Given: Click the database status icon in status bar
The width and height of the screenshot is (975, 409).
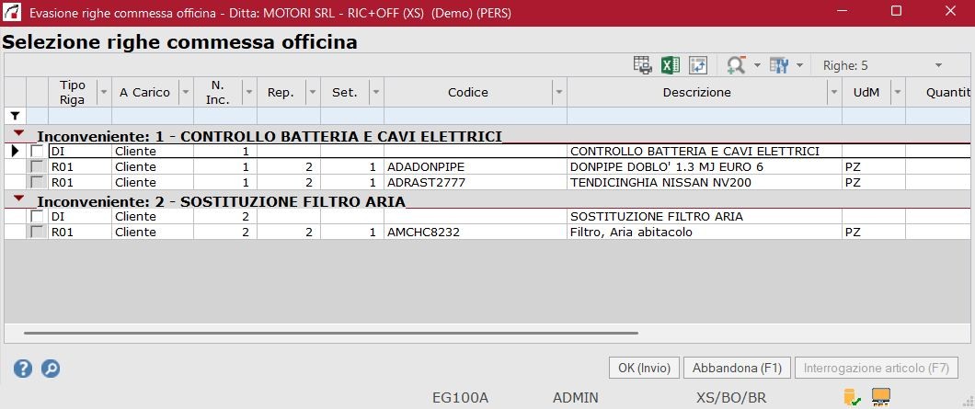Looking at the screenshot, I should pos(852,397).
